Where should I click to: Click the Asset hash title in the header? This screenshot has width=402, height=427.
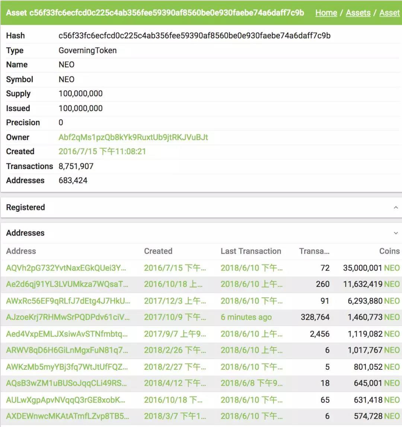pyautogui.click(x=155, y=13)
